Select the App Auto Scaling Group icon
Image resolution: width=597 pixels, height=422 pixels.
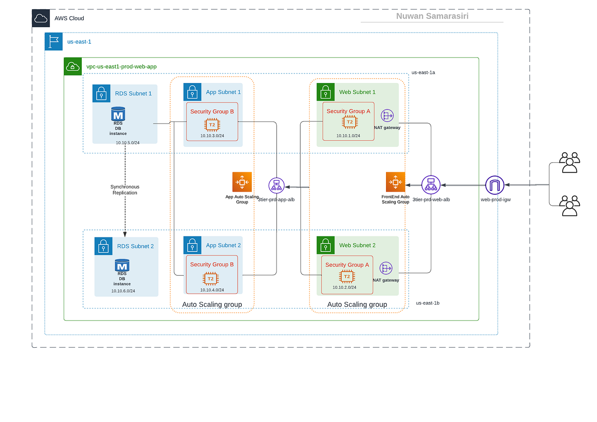click(x=242, y=182)
